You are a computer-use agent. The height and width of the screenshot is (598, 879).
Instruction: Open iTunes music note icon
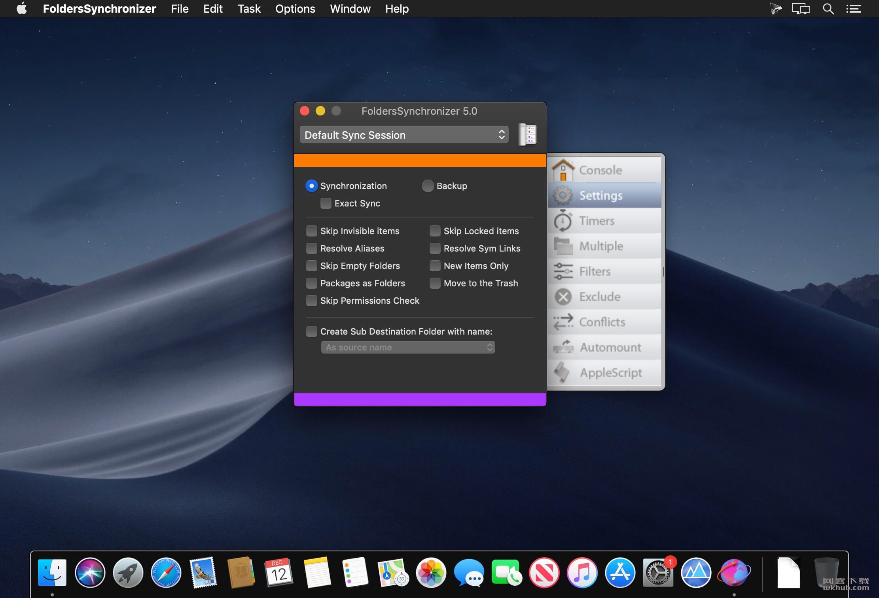[x=582, y=572]
